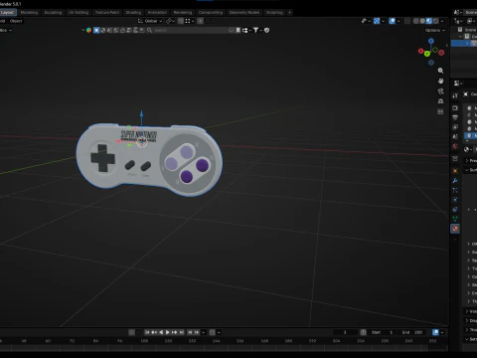Open the Global transform orientation dropdown
This screenshot has width=477, height=358.
150,21
